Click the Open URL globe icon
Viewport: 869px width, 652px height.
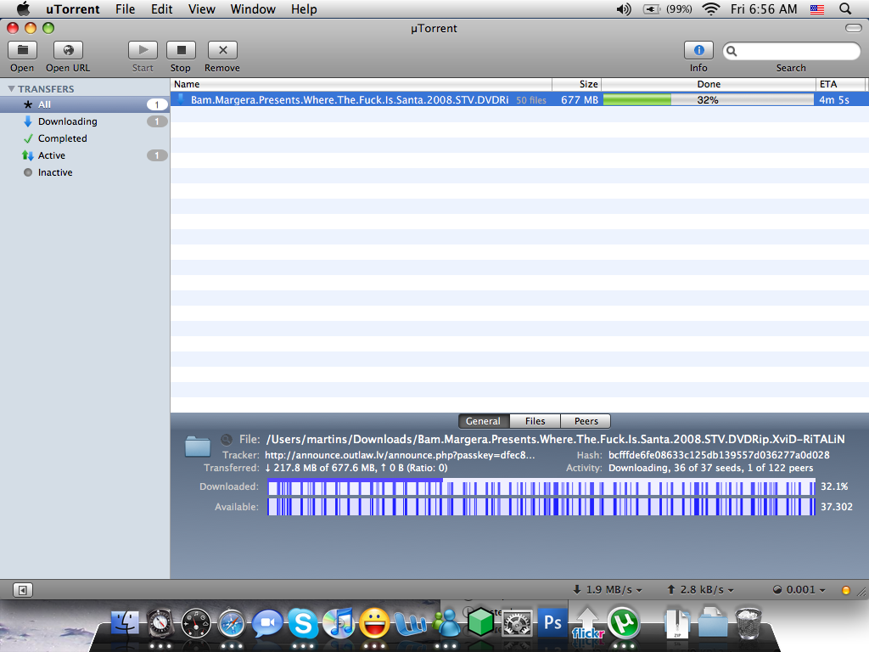click(x=68, y=50)
